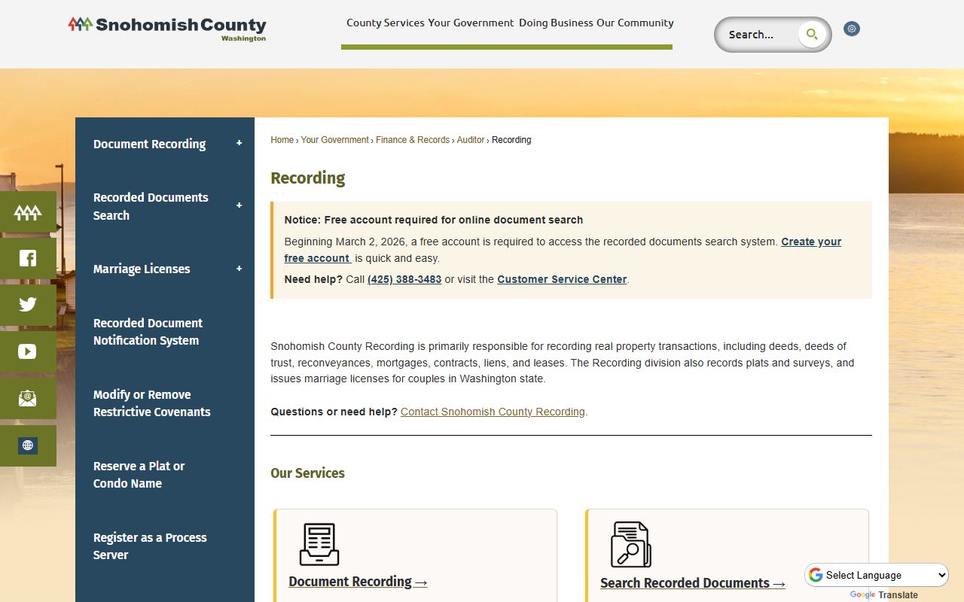Click into the Search text field
Viewport: 964px width, 602px height.
(x=759, y=35)
